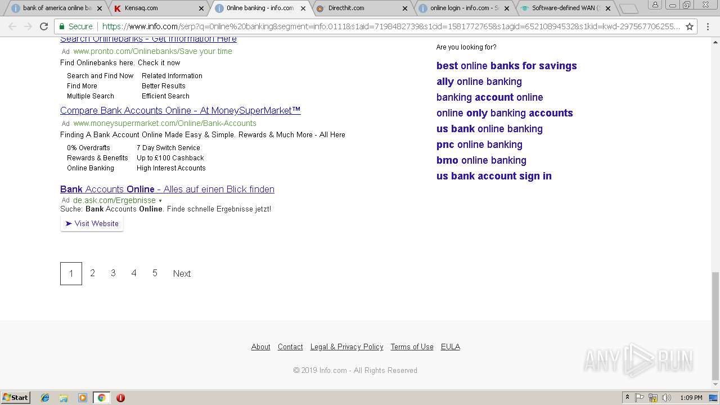The width and height of the screenshot is (720, 405).
Task: Click the taskbar clock 1:09 PM
Action: point(691,398)
